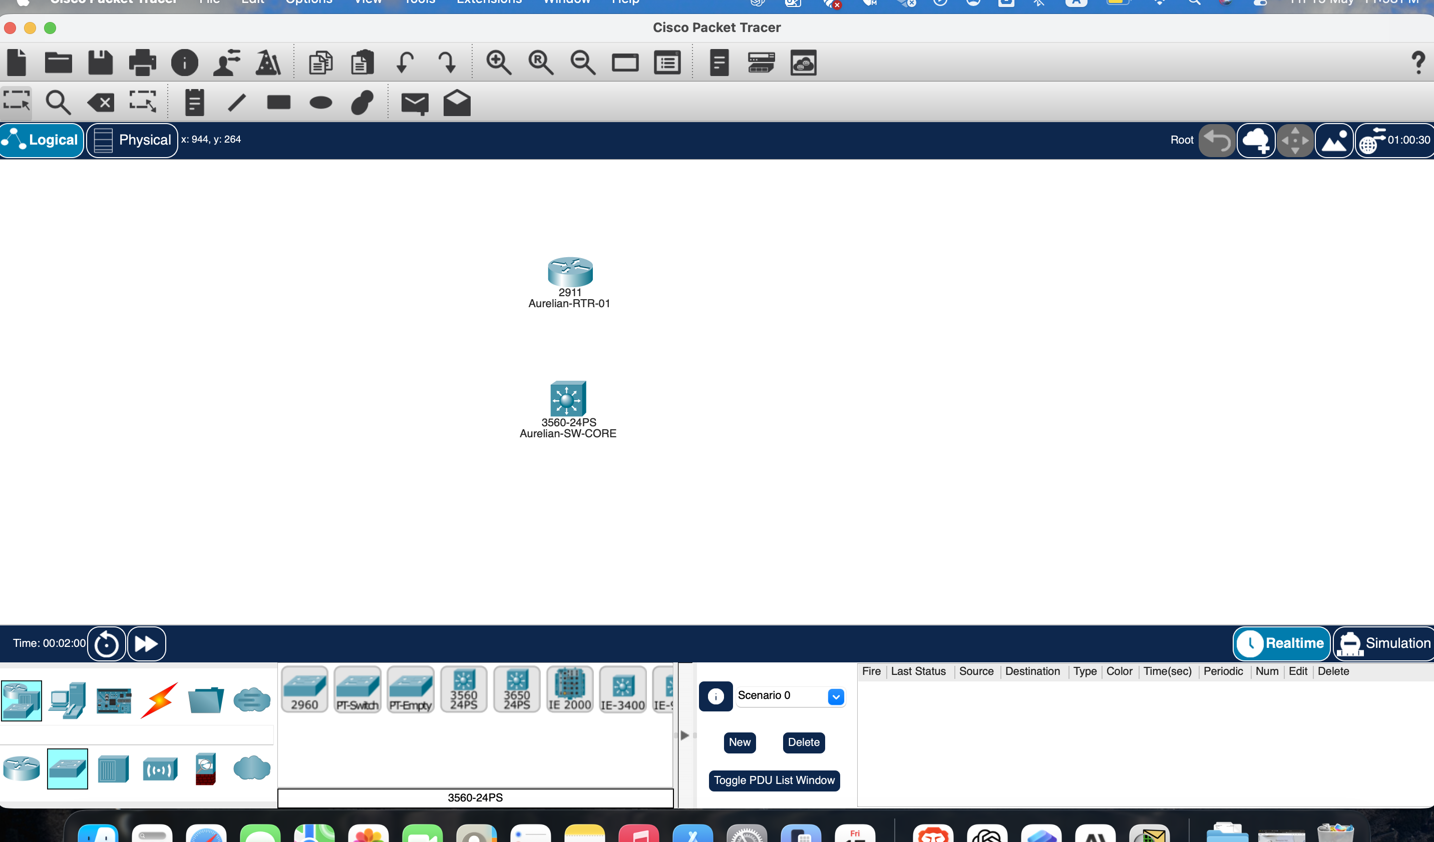
Task: Switch to Physical workspace view
Action: 132,140
